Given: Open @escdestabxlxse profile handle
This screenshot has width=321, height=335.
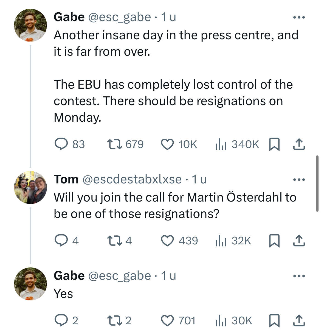Looking at the screenshot, I should pyautogui.click(x=132, y=179).
